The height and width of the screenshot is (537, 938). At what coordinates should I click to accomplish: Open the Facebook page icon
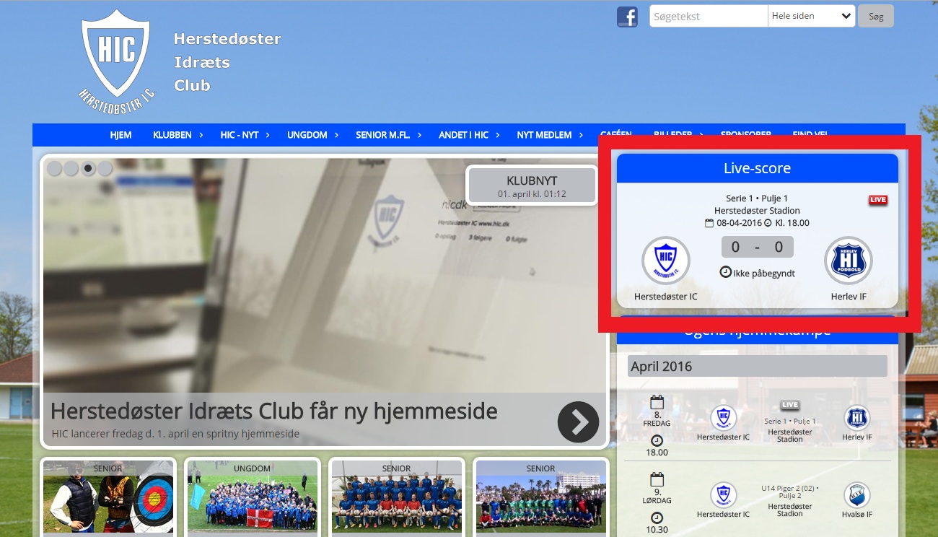627,17
